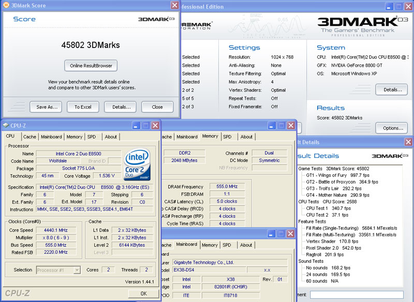
Task: Click the comment input field in Result Details
Action: pos(357,295)
